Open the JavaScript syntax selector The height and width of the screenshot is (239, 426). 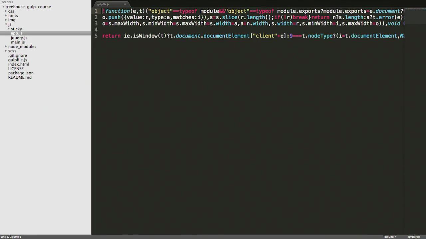coord(414,237)
